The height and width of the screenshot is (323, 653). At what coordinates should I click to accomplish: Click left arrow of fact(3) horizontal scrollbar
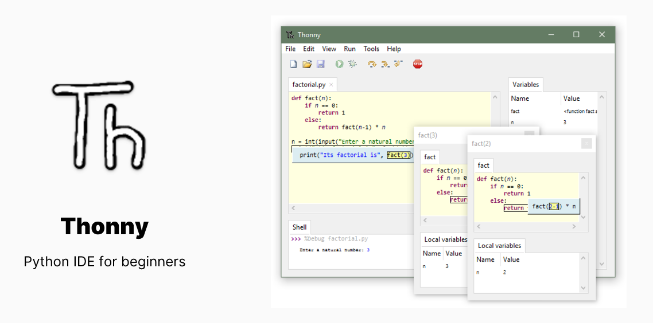pos(425,220)
